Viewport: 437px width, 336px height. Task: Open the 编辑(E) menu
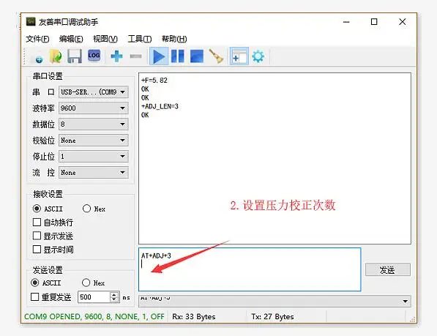71,39
